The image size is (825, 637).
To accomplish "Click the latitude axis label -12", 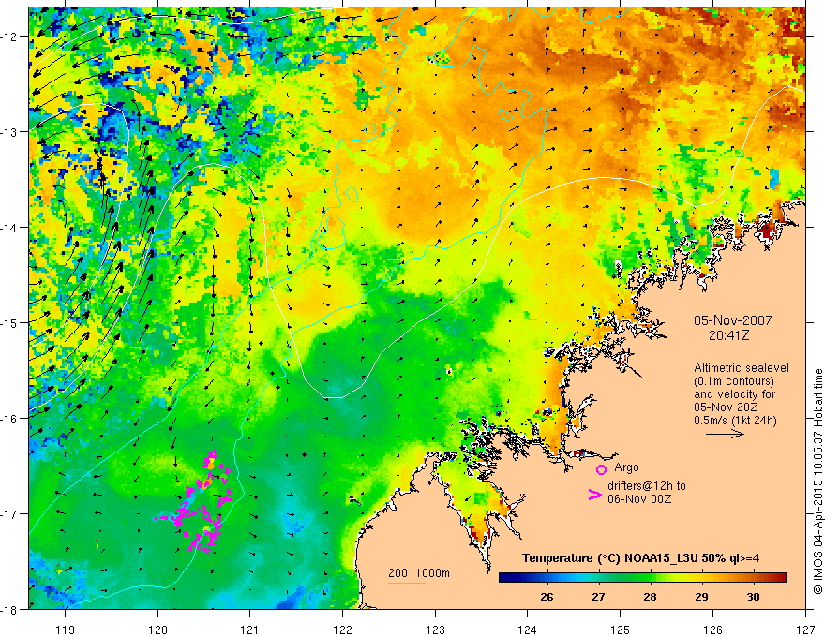I will (10, 37).
